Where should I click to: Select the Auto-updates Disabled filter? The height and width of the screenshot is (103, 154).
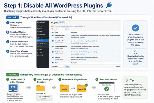[79, 26]
